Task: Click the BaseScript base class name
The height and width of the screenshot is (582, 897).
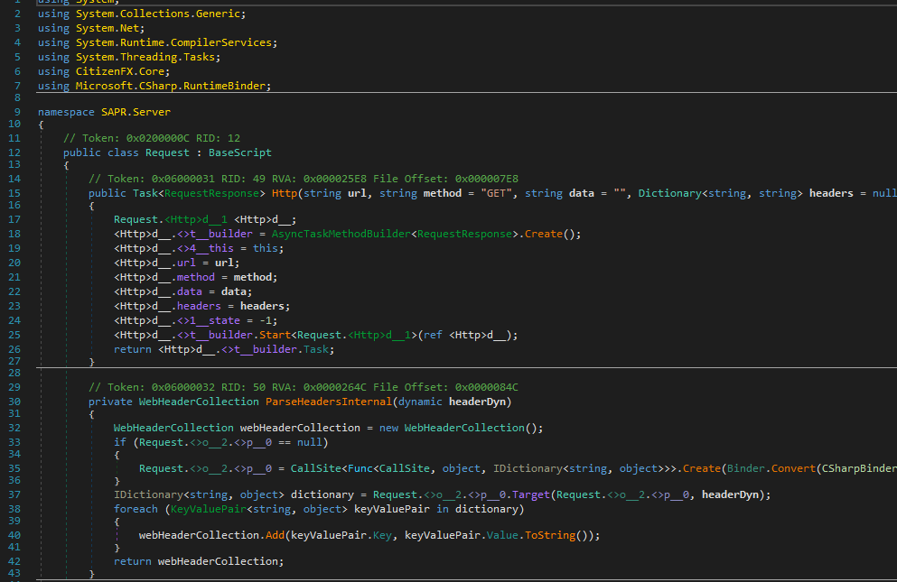Action: tap(240, 152)
